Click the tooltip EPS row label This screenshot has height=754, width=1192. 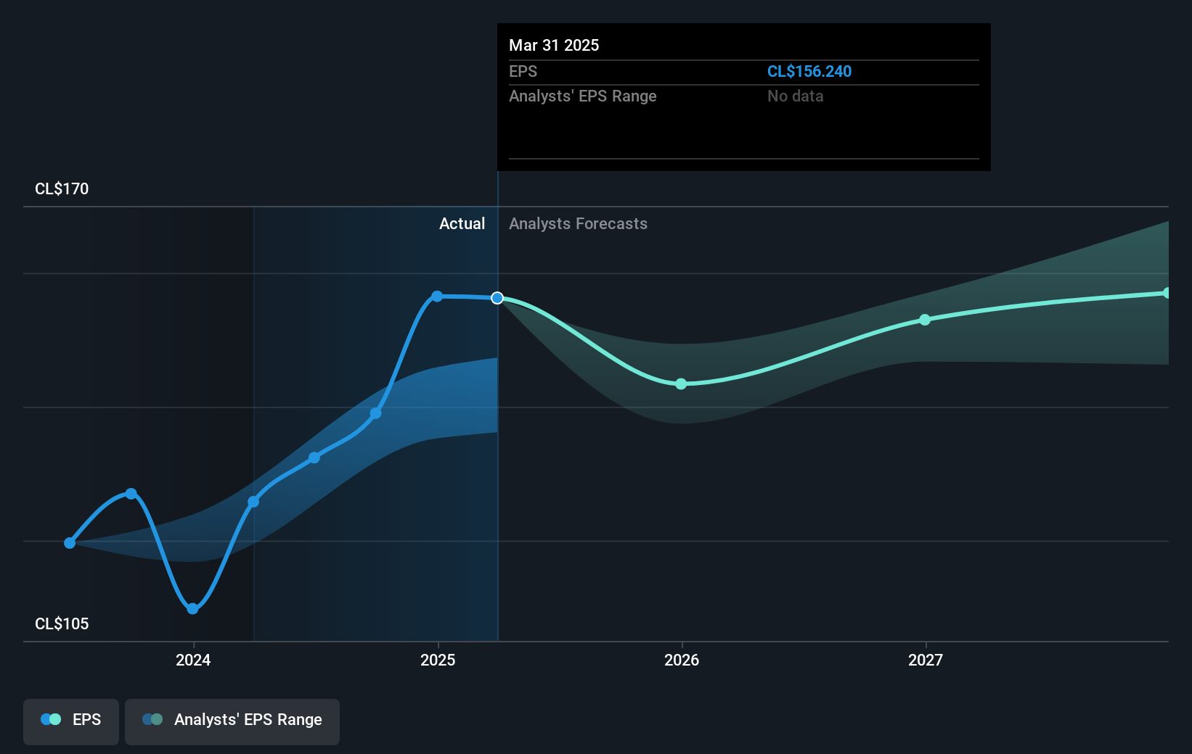click(523, 71)
